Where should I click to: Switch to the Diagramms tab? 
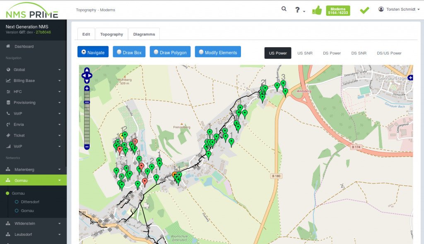pos(144,34)
